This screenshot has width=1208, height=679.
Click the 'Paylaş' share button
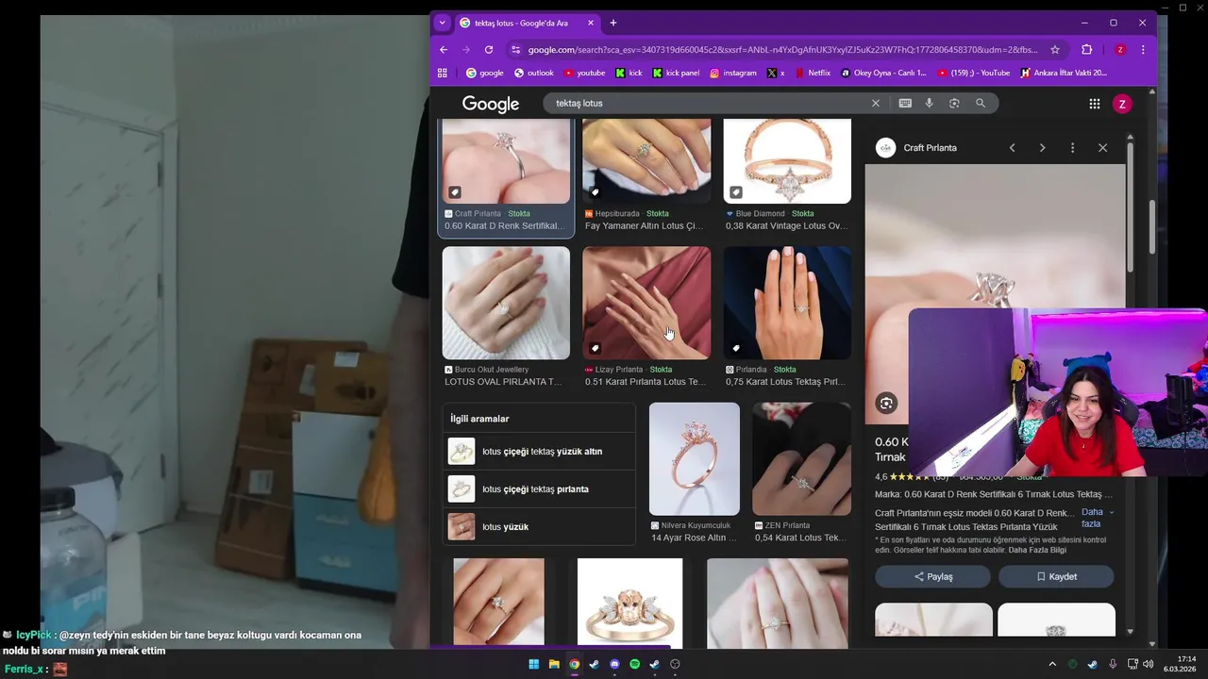(x=932, y=576)
